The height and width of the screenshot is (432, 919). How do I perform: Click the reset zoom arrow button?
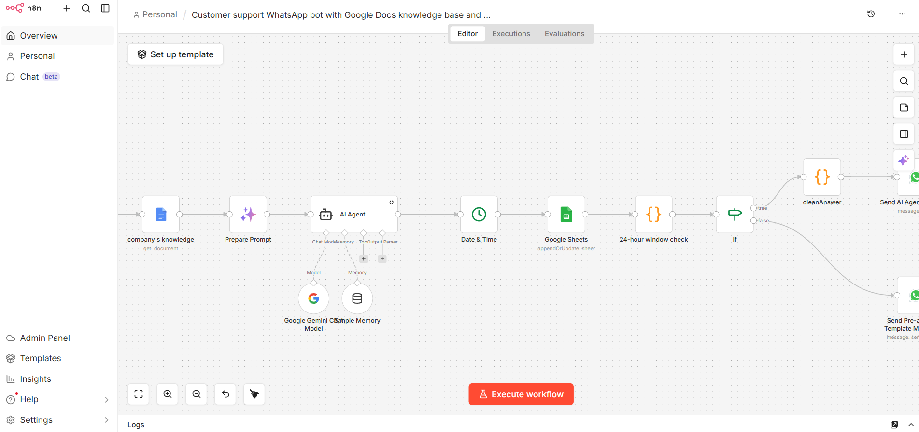click(226, 394)
